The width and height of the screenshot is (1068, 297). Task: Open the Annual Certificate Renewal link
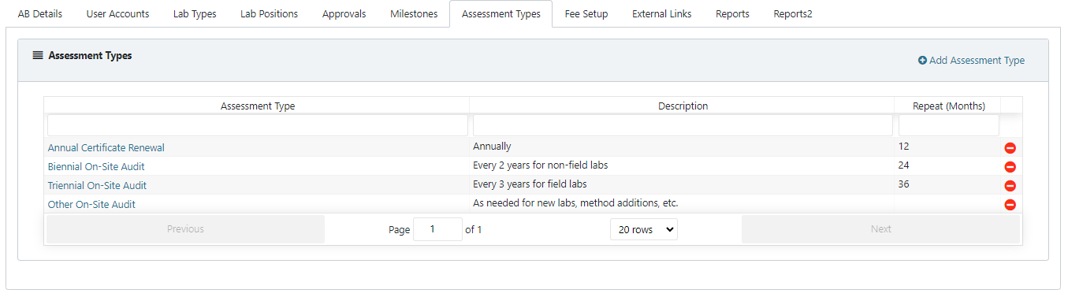[106, 147]
